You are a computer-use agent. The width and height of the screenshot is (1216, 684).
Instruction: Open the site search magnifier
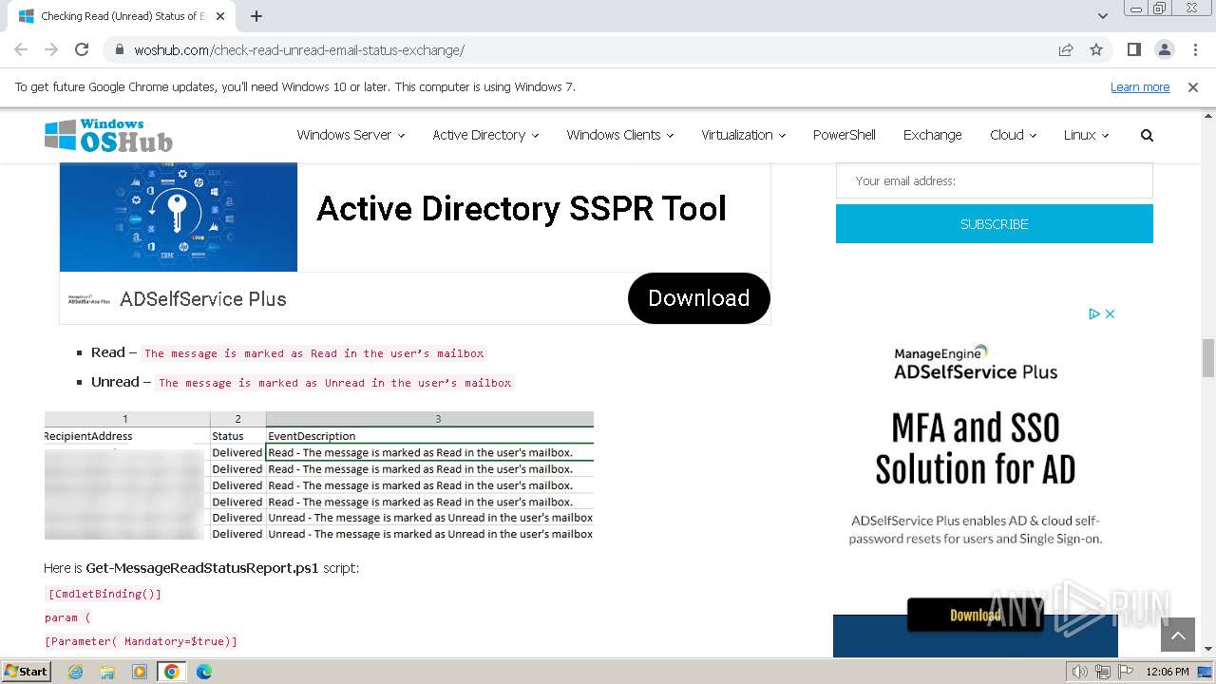tap(1147, 135)
